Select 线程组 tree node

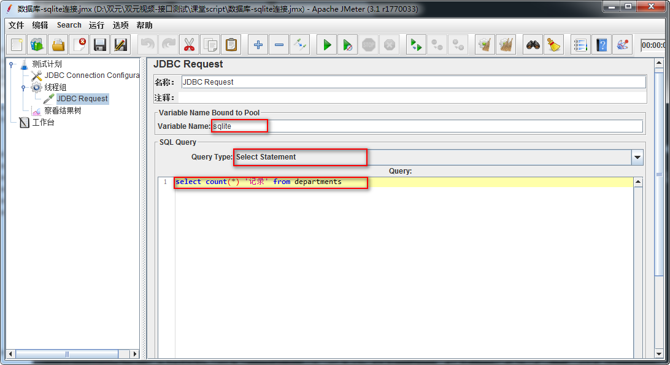(56, 87)
